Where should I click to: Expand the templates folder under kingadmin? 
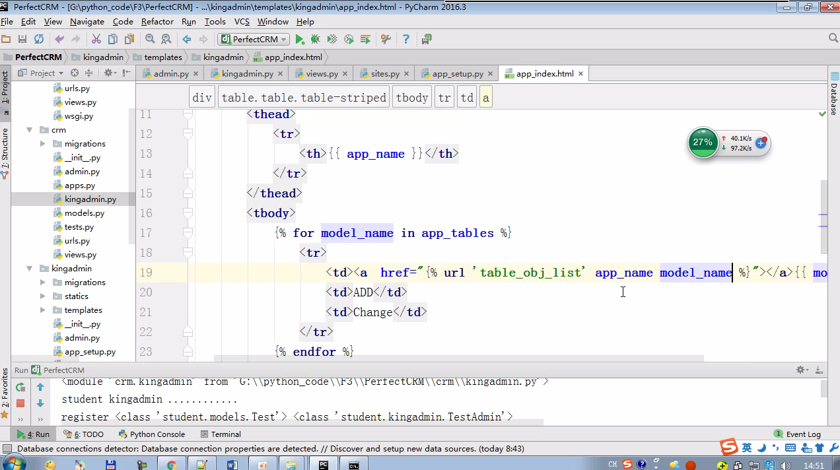43,310
